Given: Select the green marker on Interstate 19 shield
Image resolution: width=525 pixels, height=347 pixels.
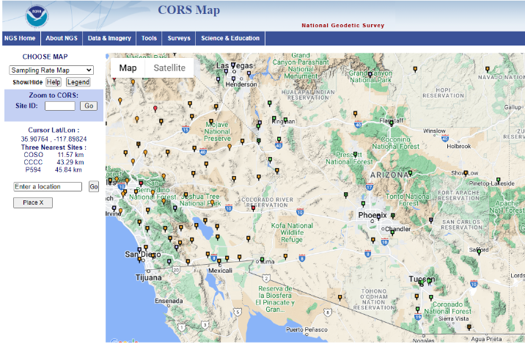Looking at the screenshot, I should tap(417, 310).
